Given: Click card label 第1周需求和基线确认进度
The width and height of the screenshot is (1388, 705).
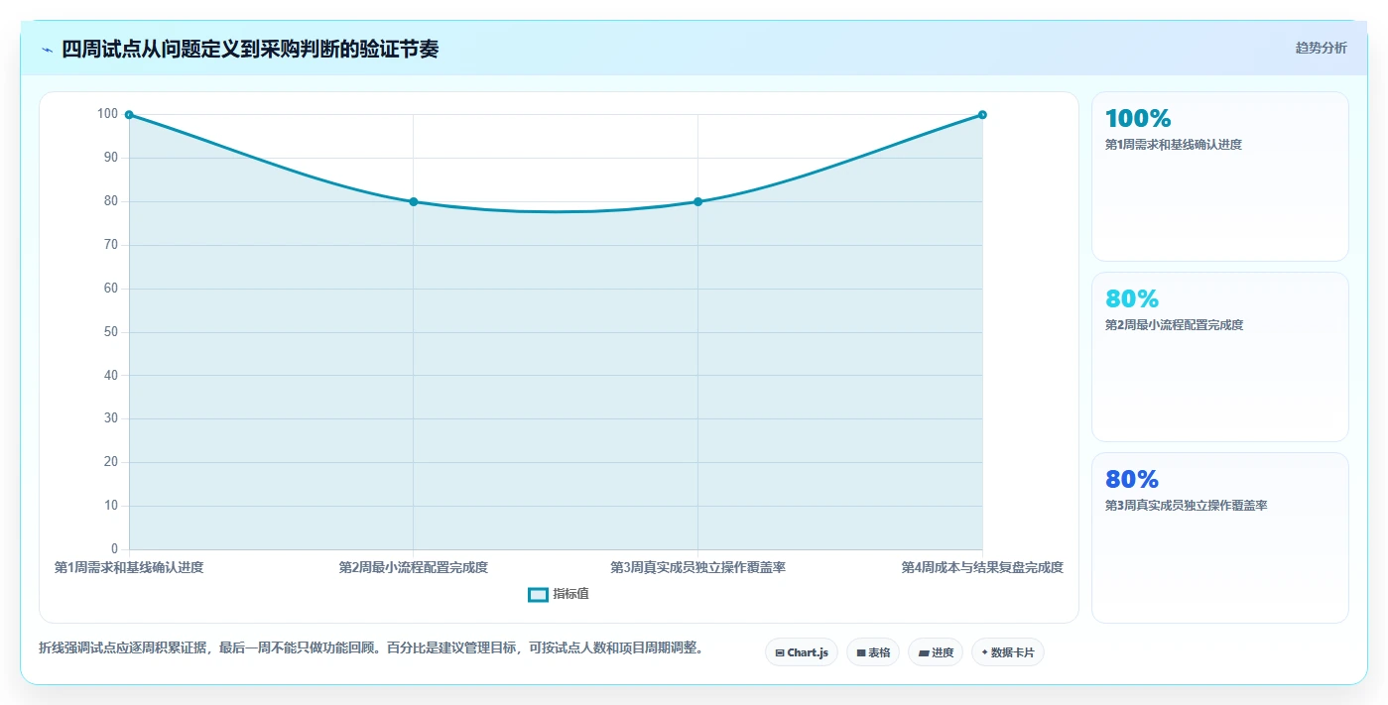Looking at the screenshot, I should (x=1174, y=145).
